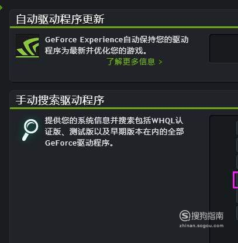Select the 手动搜索驱动程序 section header
238x243 pixels.
60,100
